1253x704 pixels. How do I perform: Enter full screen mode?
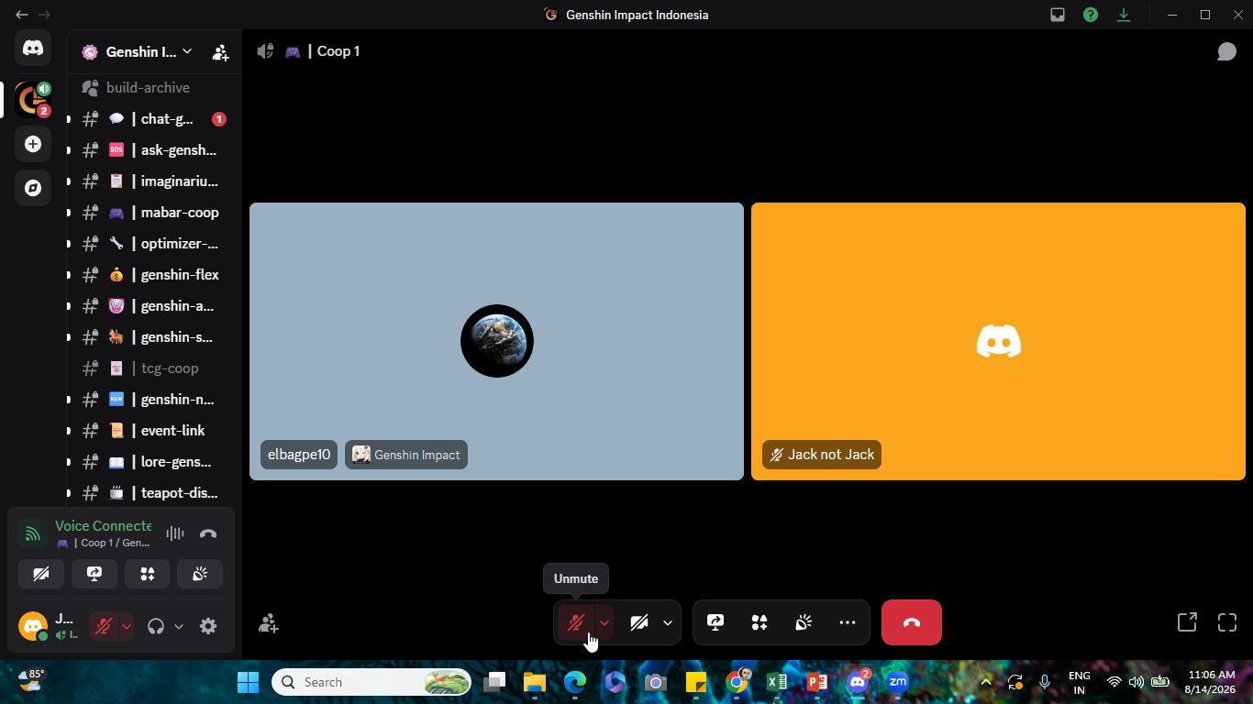click(1227, 623)
